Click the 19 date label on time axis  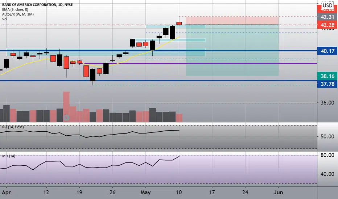pyautogui.click(x=79, y=192)
